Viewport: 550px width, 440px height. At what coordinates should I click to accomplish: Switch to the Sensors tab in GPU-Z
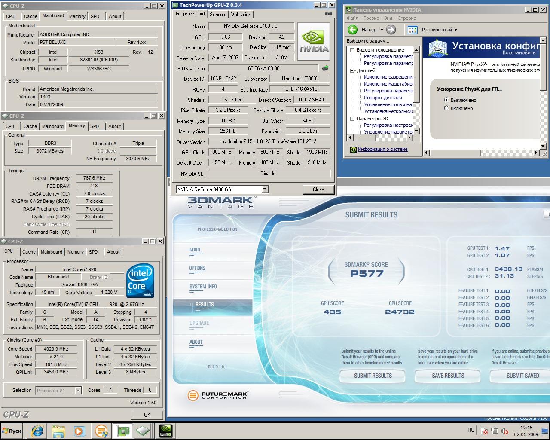(218, 14)
